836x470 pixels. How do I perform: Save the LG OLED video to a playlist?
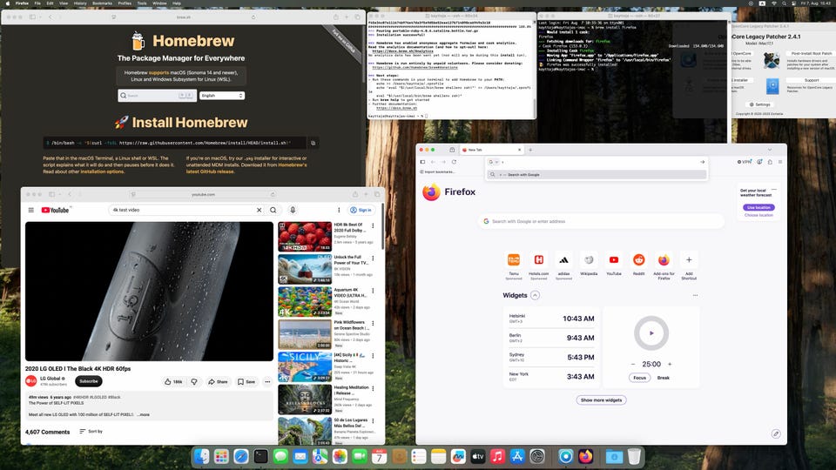click(246, 381)
